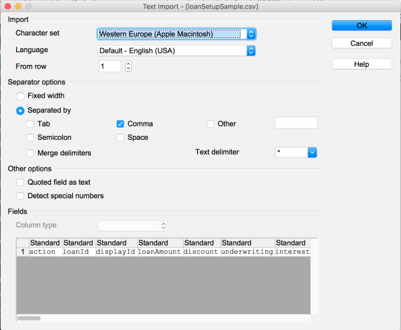Expand the Text delimiter combo box arrow
This screenshot has height=330, width=401.
click(312, 153)
